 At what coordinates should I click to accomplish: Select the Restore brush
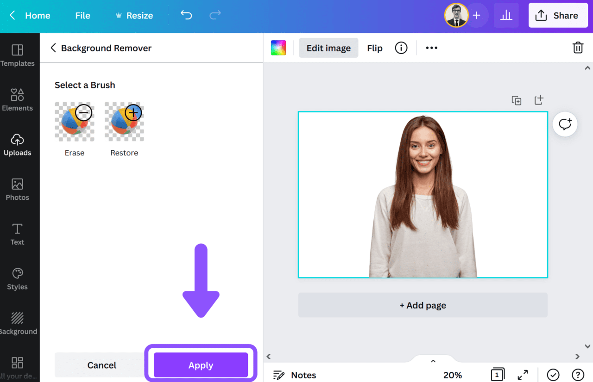coord(124,121)
